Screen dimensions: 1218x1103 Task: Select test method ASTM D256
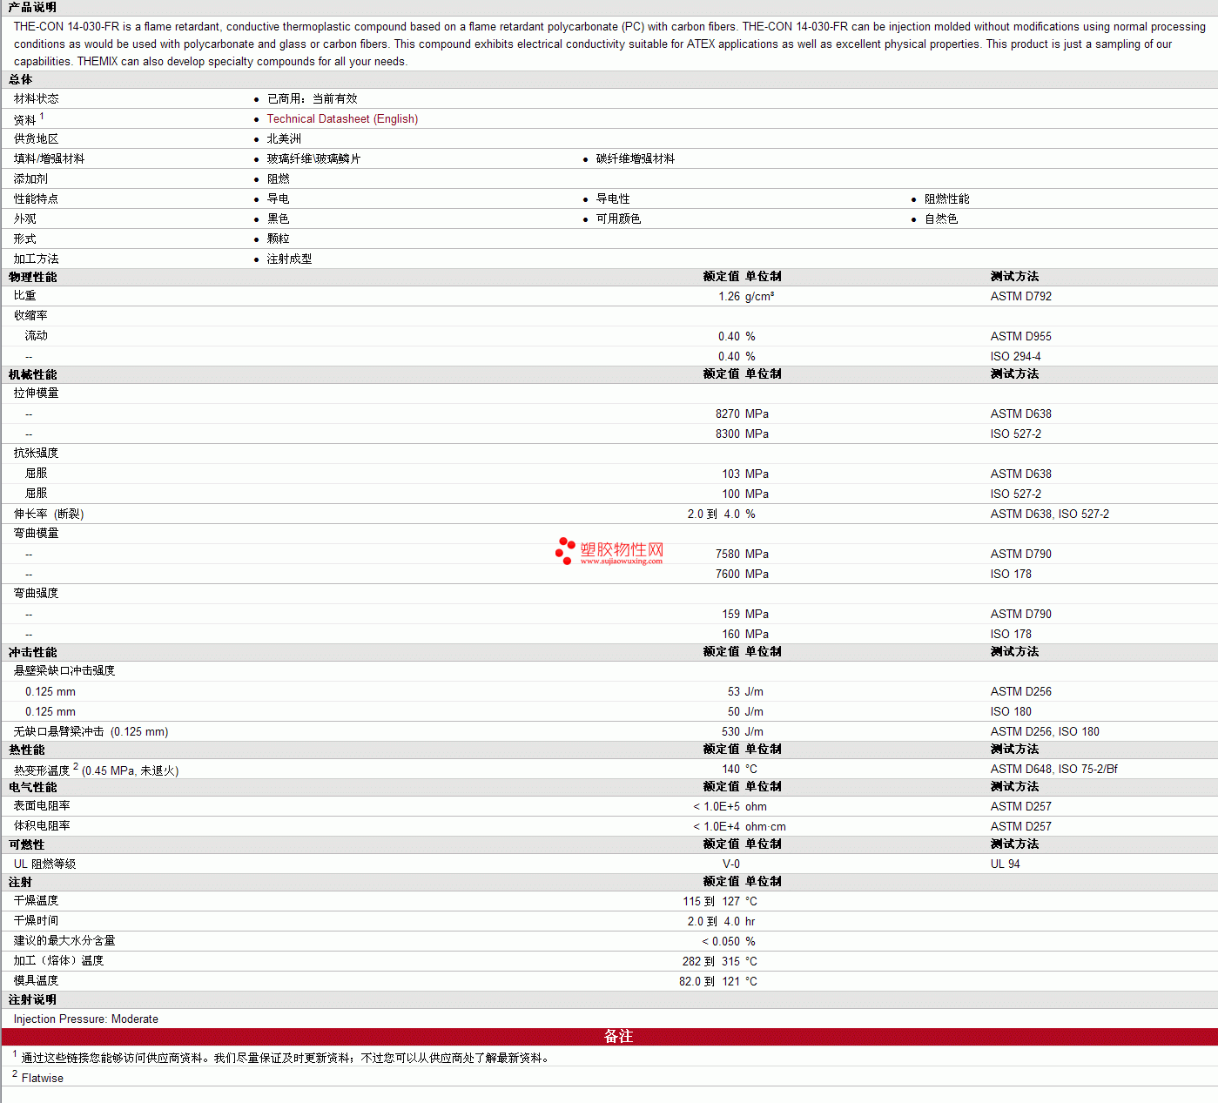point(1021,692)
